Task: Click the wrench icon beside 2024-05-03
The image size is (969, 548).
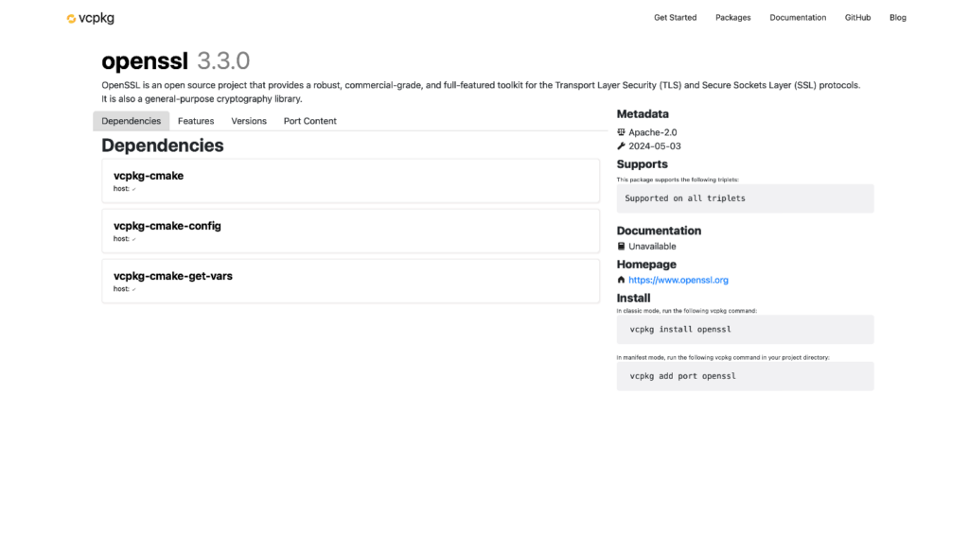Action: tap(622, 146)
